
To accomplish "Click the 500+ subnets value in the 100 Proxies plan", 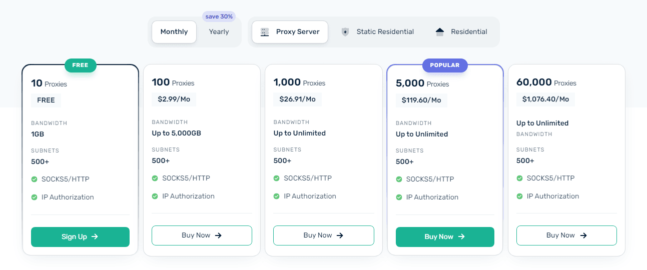I will (x=161, y=161).
